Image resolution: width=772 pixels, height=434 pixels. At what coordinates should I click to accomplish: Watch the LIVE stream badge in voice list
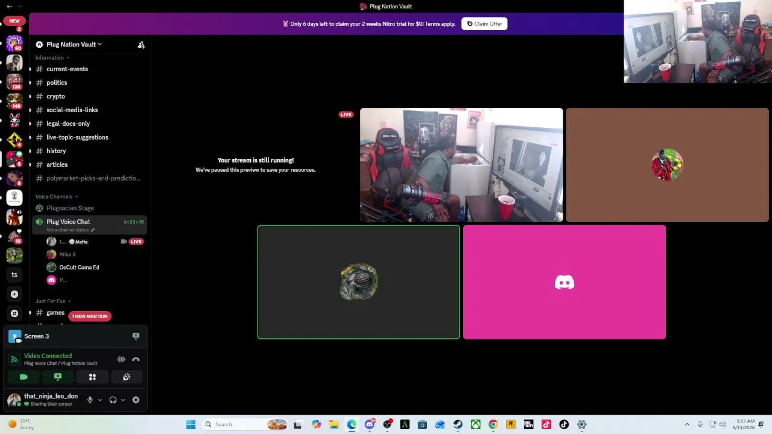[136, 242]
